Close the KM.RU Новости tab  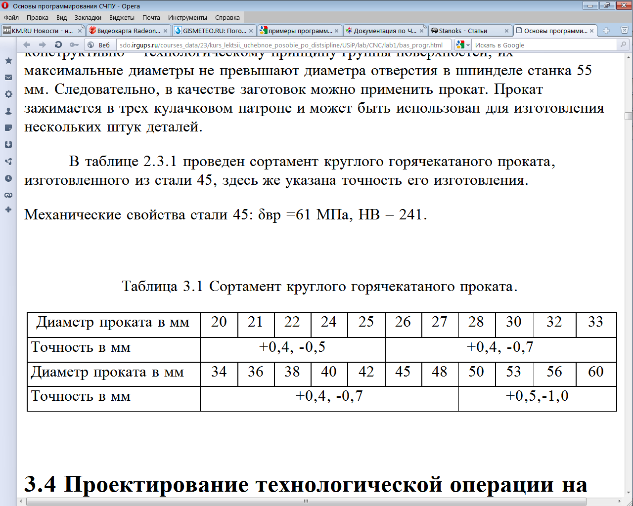[x=80, y=31]
